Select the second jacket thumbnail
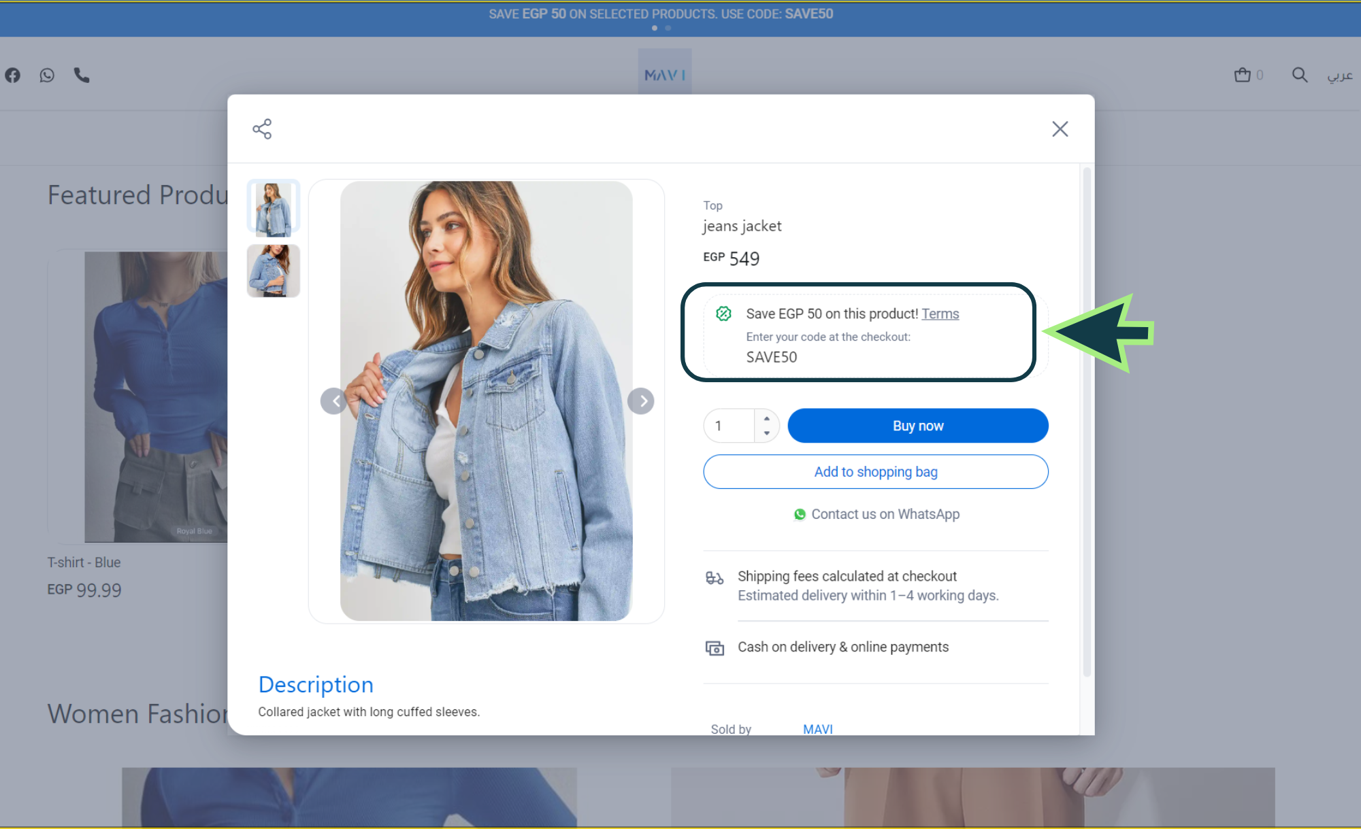The height and width of the screenshot is (829, 1361). (x=273, y=271)
